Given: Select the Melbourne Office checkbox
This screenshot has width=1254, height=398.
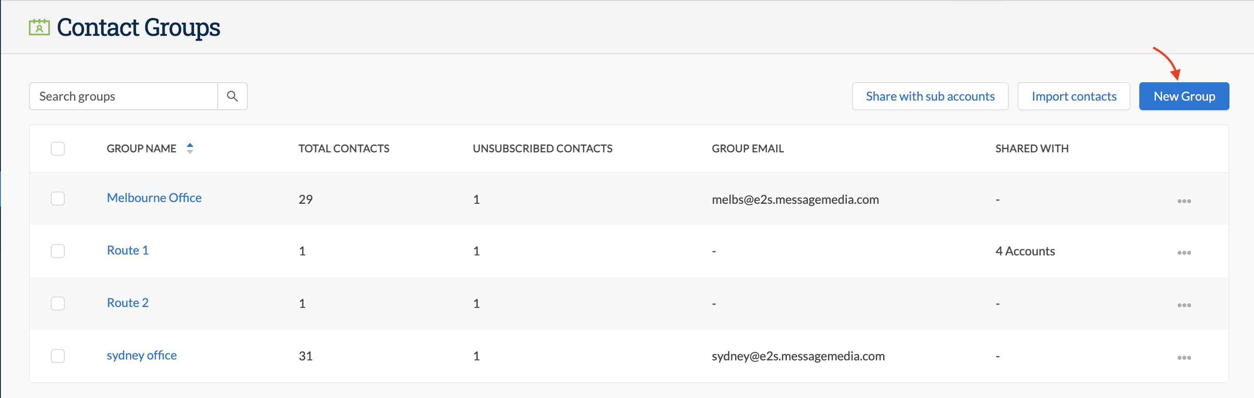Looking at the screenshot, I should (x=58, y=199).
